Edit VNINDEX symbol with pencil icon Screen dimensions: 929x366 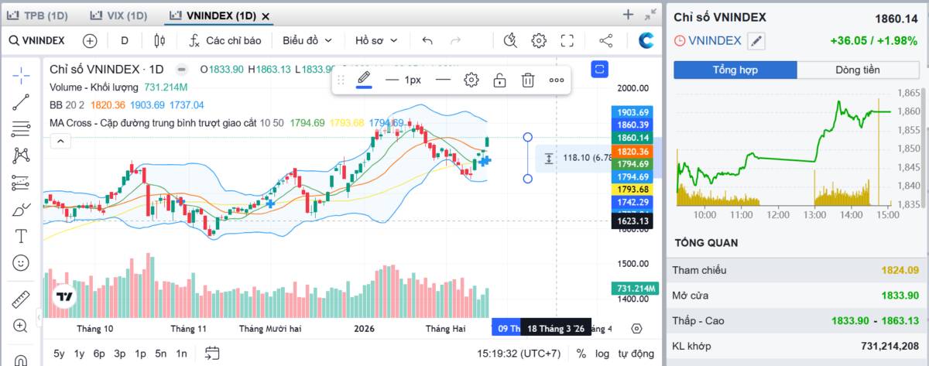(x=756, y=41)
